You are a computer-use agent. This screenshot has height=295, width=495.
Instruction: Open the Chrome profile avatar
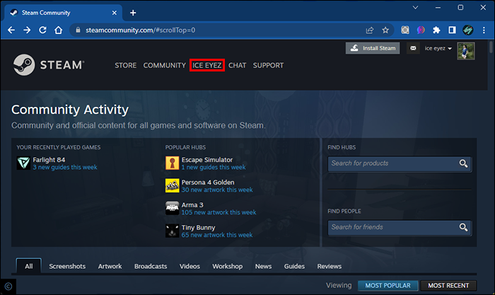point(468,30)
